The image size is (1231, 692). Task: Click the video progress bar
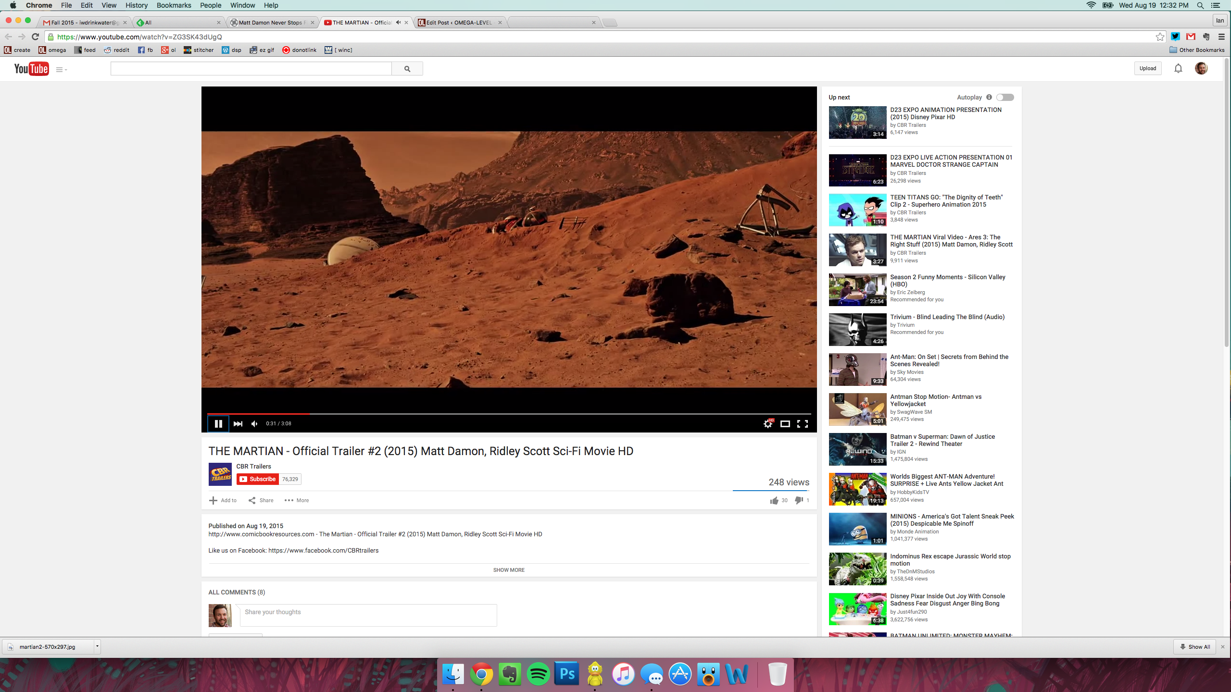(x=509, y=413)
